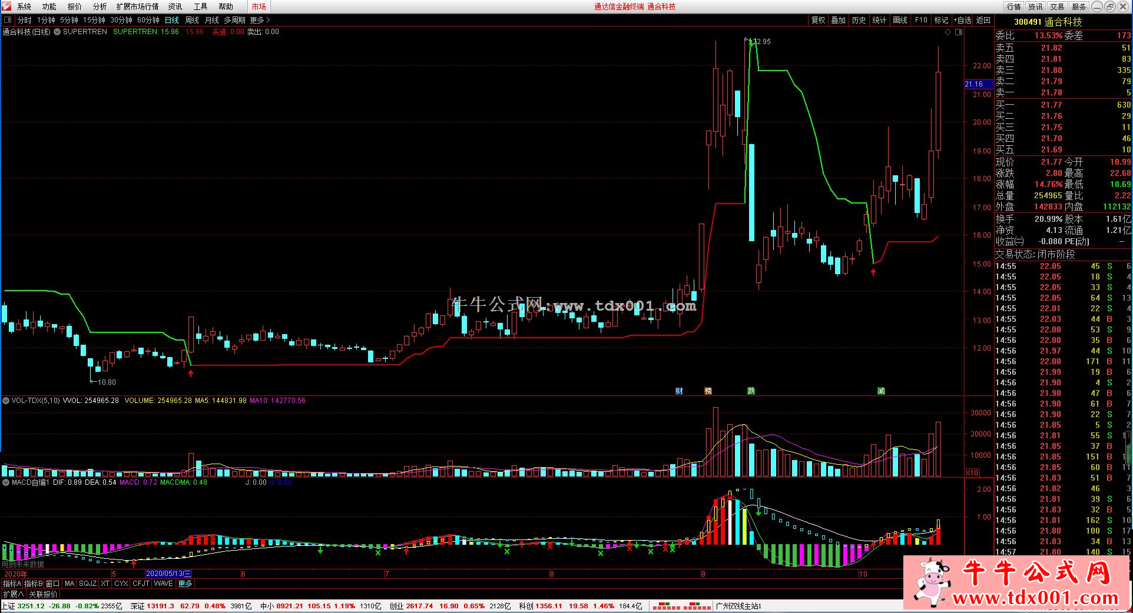Click the 返回 back button
1133x613 pixels.
tap(983, 20)
